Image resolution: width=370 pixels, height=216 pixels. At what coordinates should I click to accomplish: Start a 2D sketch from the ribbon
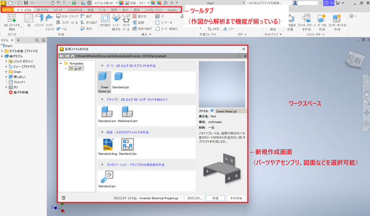pos(12,22)
